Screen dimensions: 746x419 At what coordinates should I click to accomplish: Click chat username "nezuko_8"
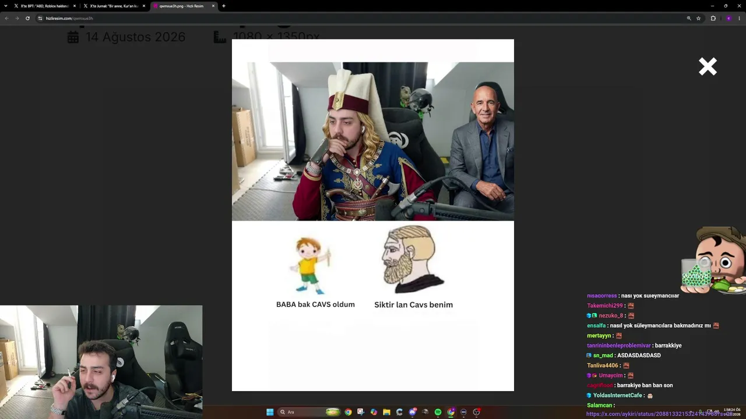[611, 315]
